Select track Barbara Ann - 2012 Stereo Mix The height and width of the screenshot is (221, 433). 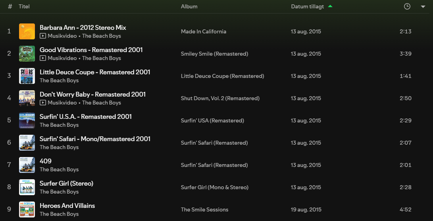[83, 28]
